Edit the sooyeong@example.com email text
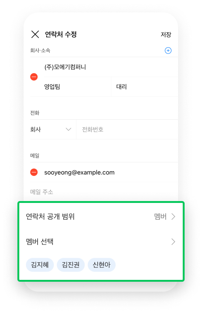202x314 pixels. tap(80, 173)
